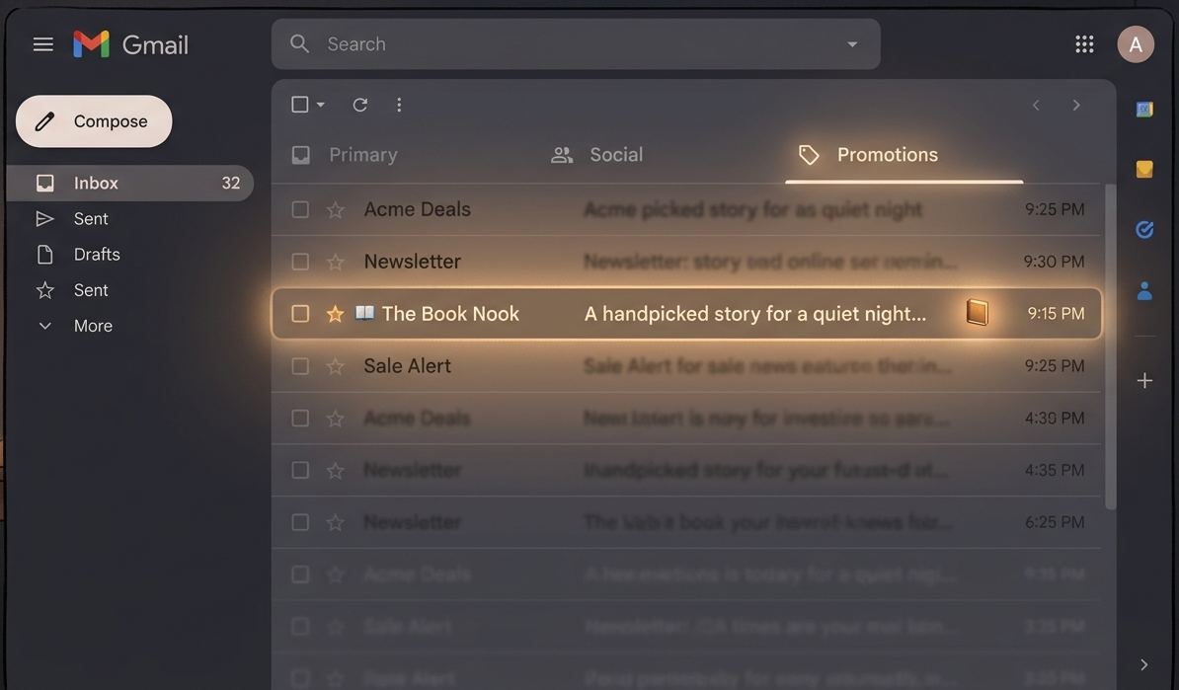Switch to the Social tab
1179x690 pixels.
point(597,155)
